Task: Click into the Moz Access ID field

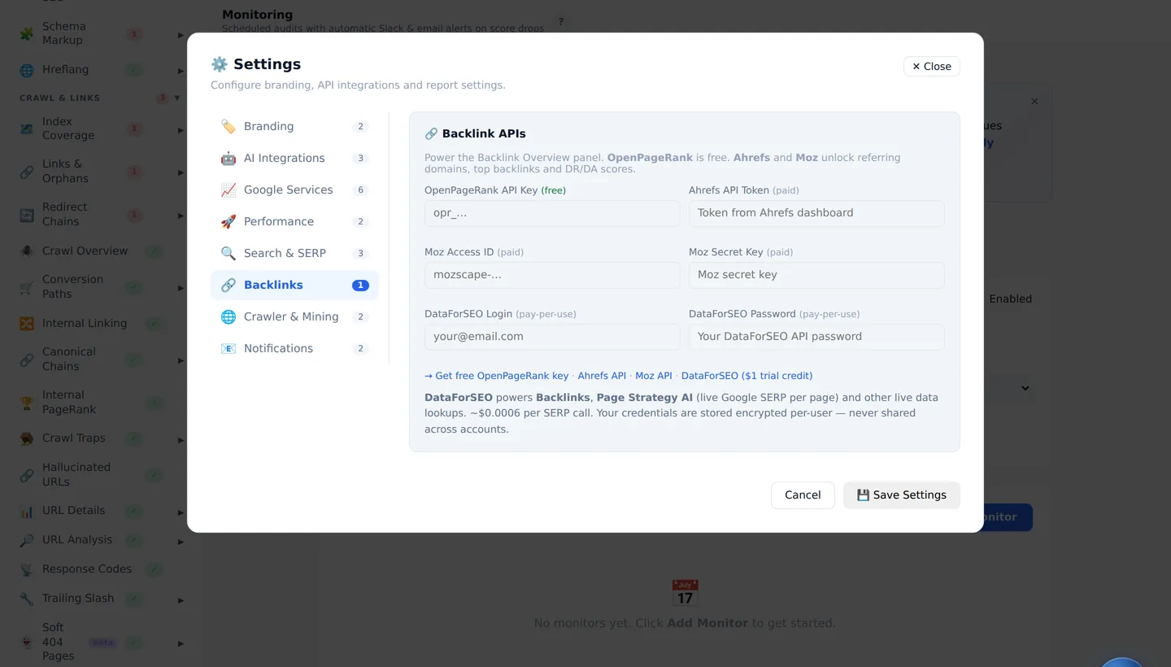Action: pos(552,275)
